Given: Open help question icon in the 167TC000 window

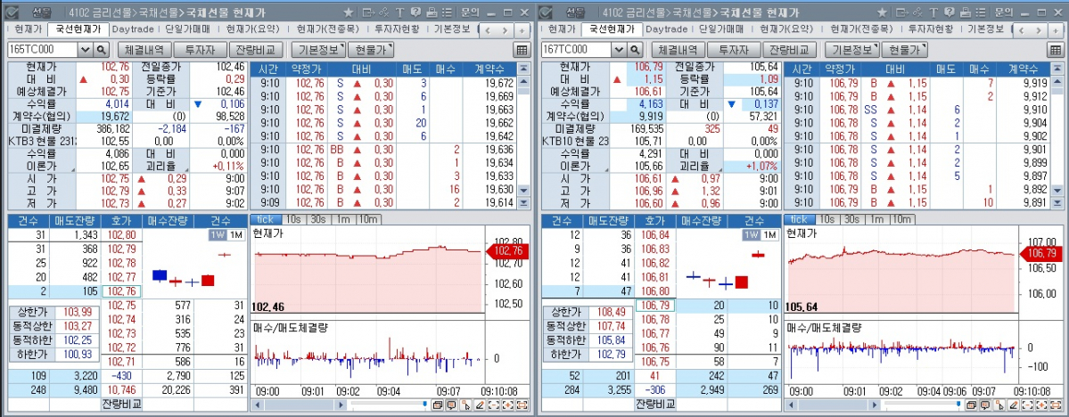Looking at the screenshot, I should pos(949,12).
